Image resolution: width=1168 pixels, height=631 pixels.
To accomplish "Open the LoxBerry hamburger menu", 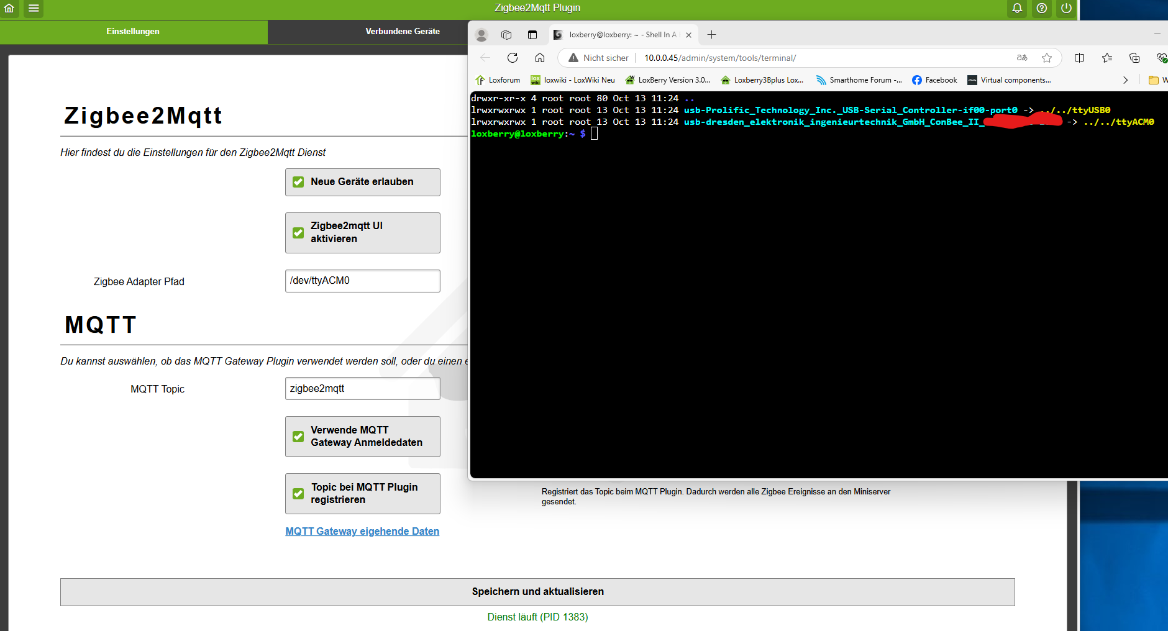I will tap(34, 8).
